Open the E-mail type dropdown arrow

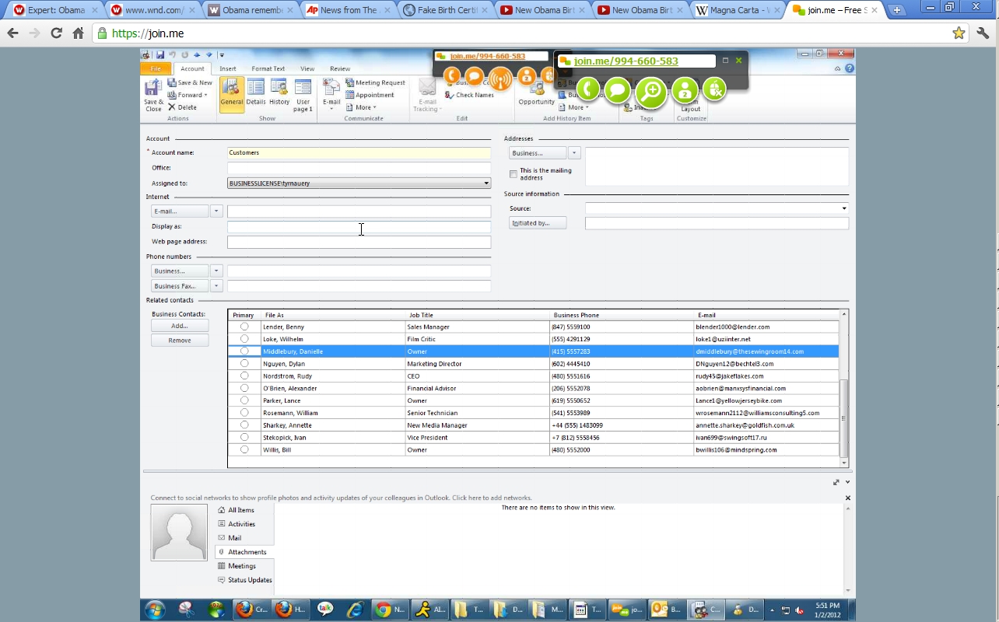pos(216,211)
